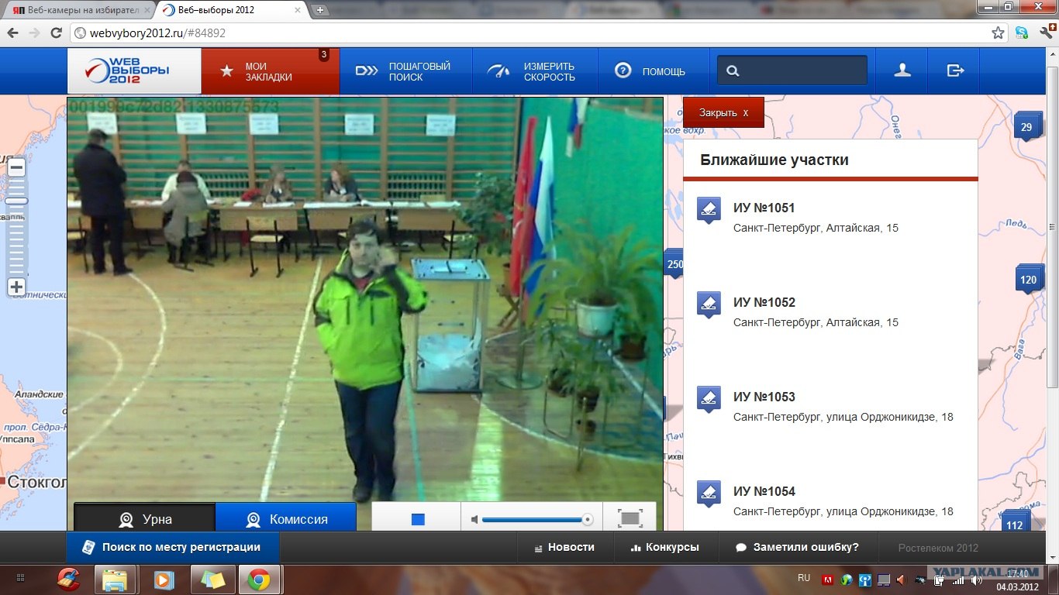
Task: Click the site search input field
Action: (792, 71)
